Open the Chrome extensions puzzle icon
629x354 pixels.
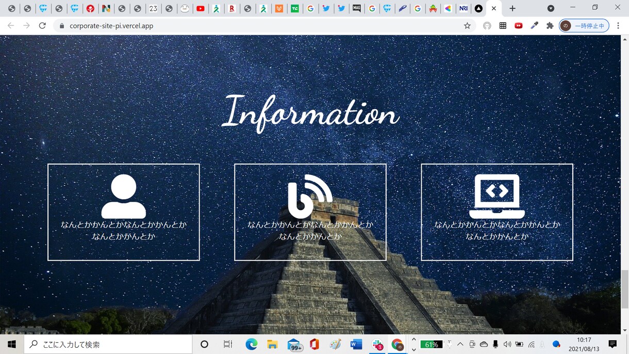point(550,25)
